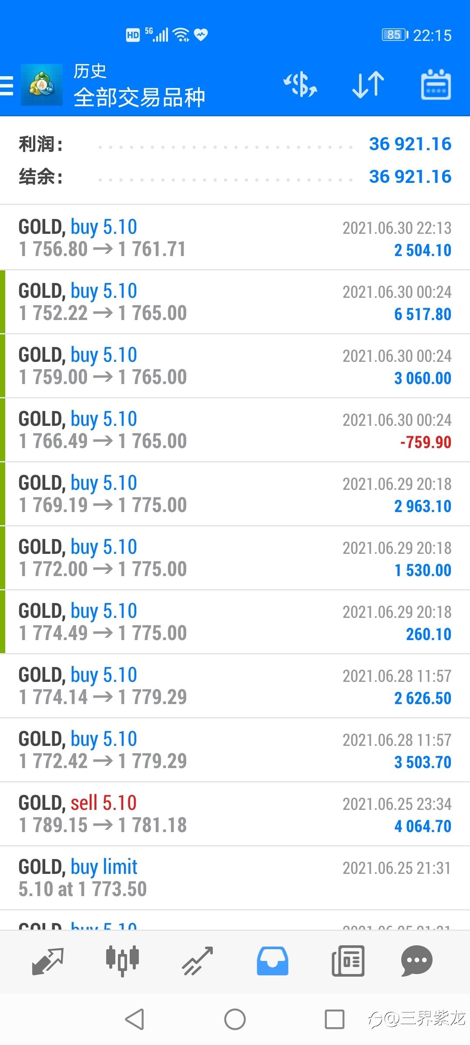470x1045 pixels.
Task: Select the GOLD trade showing -759.90 loss
Action: pos(235,430)
